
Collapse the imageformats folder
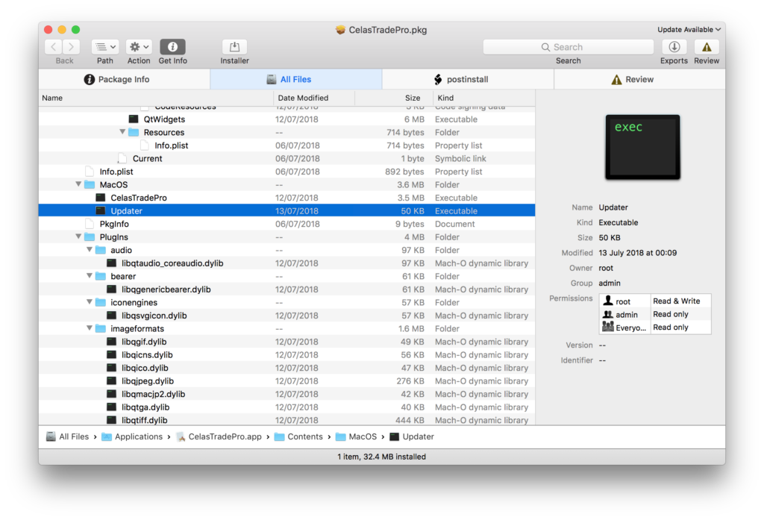click(90, 329)
